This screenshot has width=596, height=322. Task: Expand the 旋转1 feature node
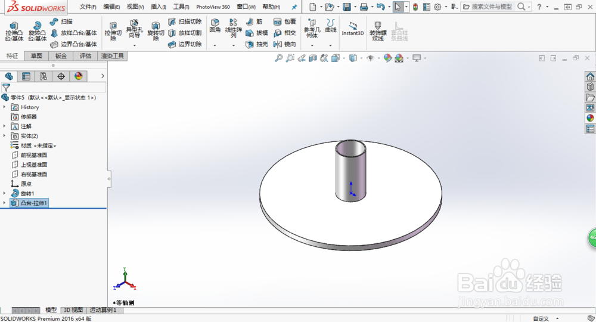click(x=5, y=193)
